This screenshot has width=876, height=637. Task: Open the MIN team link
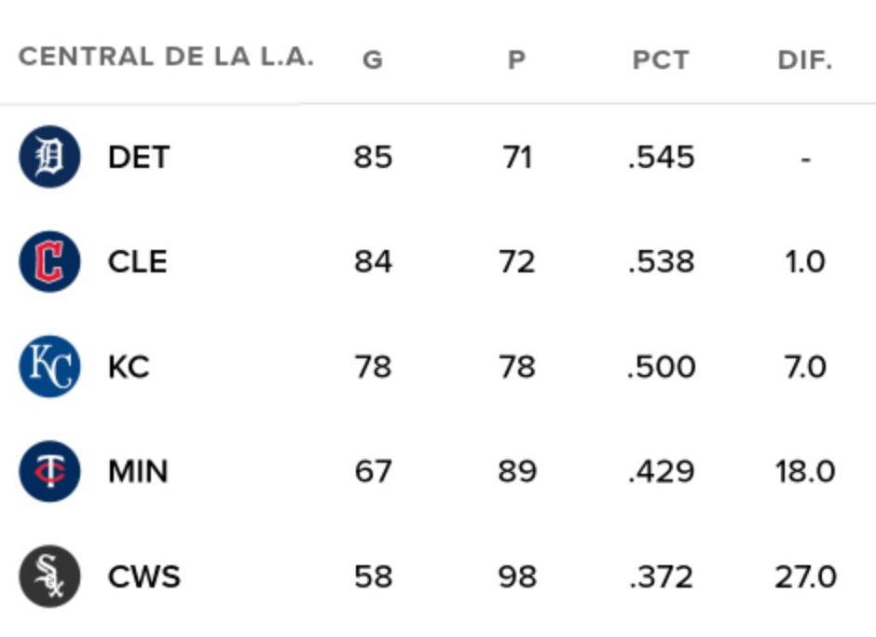coord(138,472)
